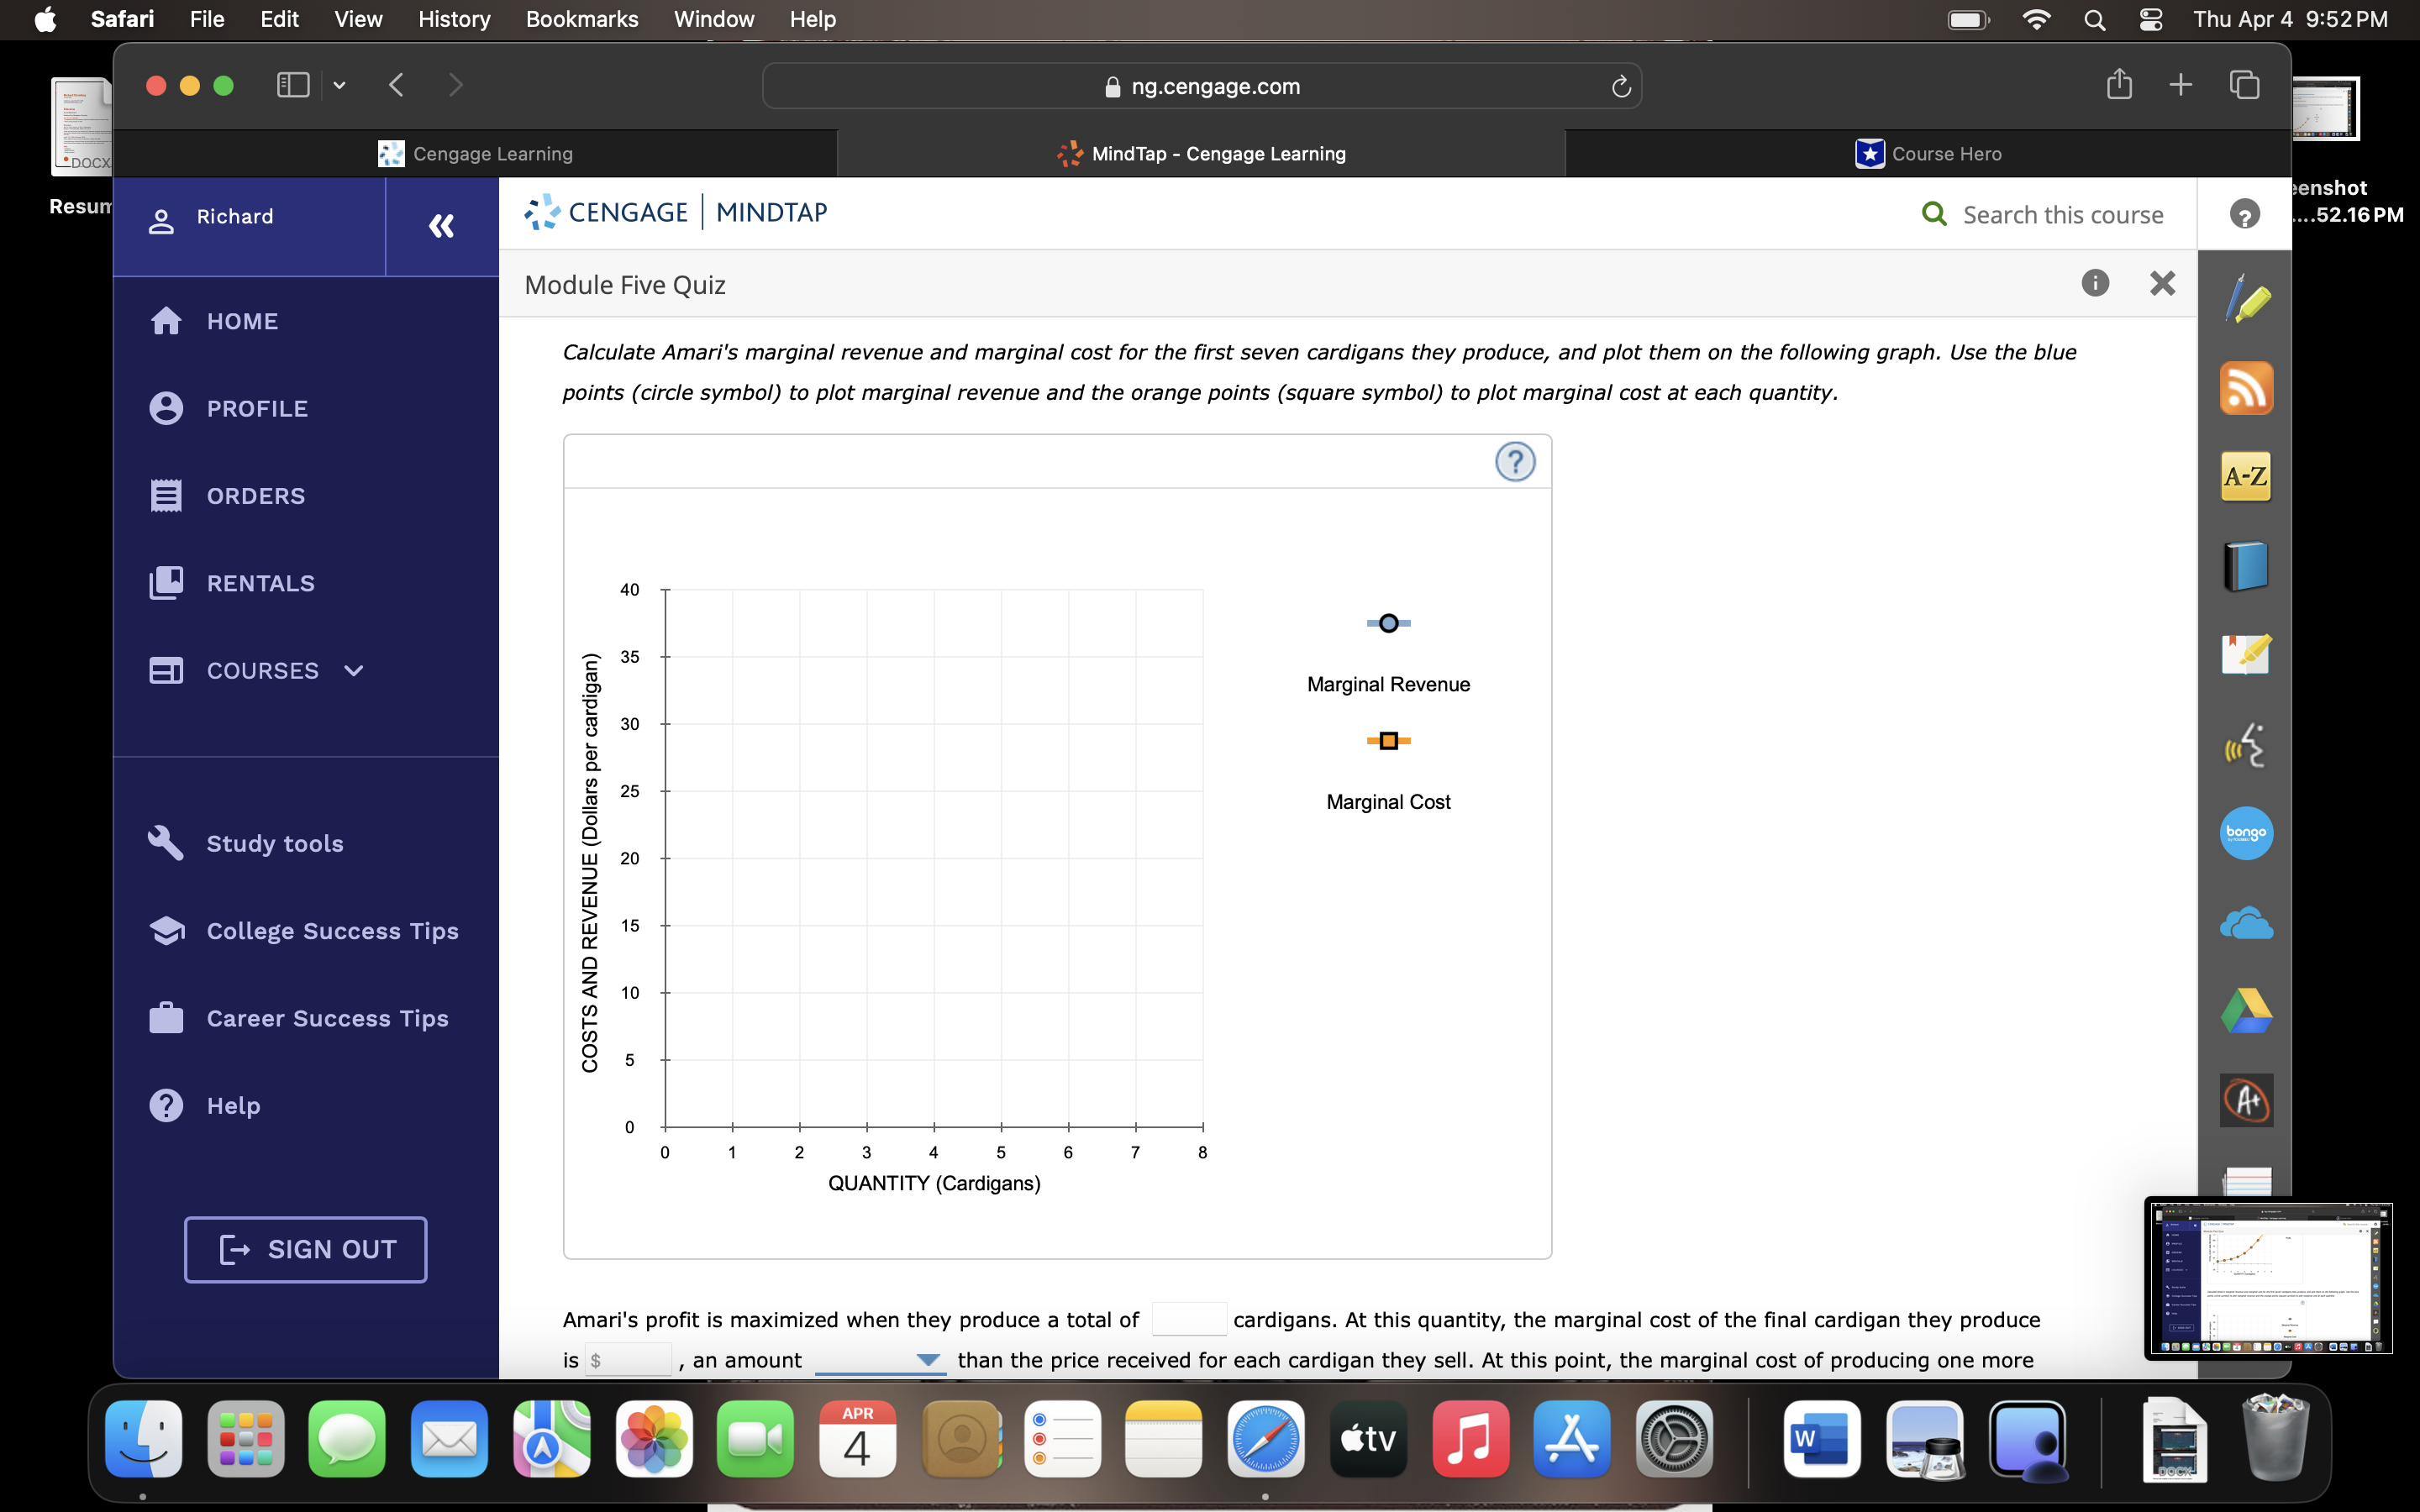Click the question mark help icon on the graph
2420x1512 pixels.
(x=1515, y=462)
